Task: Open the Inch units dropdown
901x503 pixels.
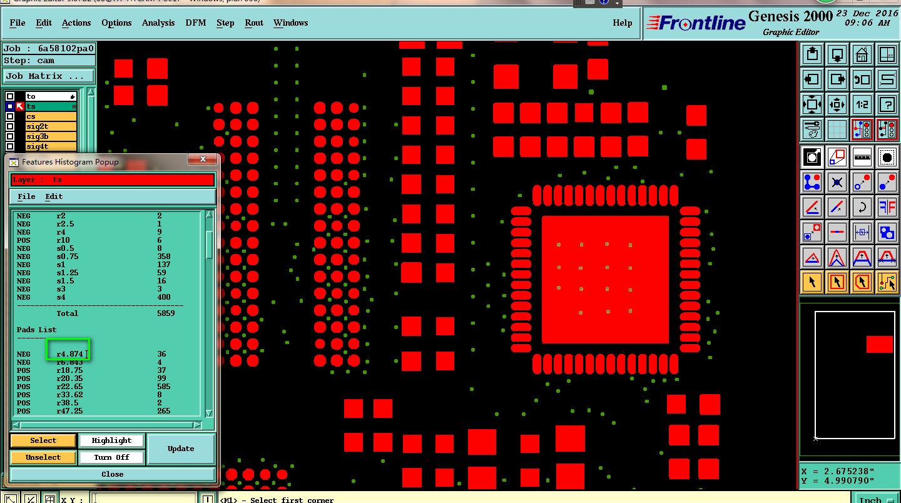Action: [x=875, y=499]
